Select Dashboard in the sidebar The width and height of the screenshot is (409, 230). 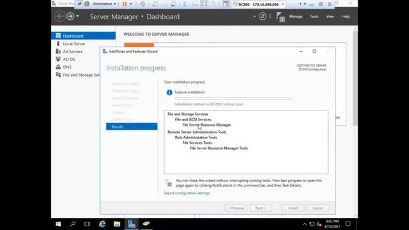84,36
